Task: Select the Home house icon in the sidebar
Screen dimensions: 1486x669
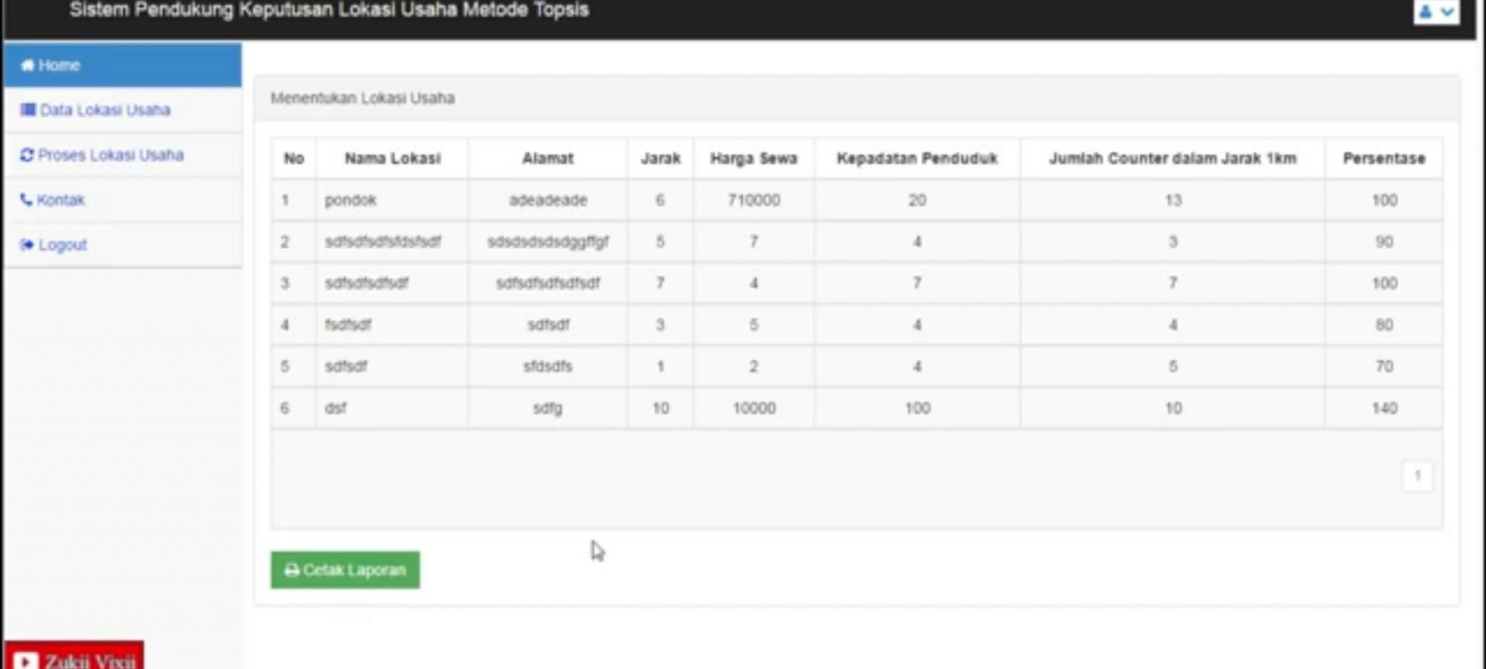Action: 28,65
